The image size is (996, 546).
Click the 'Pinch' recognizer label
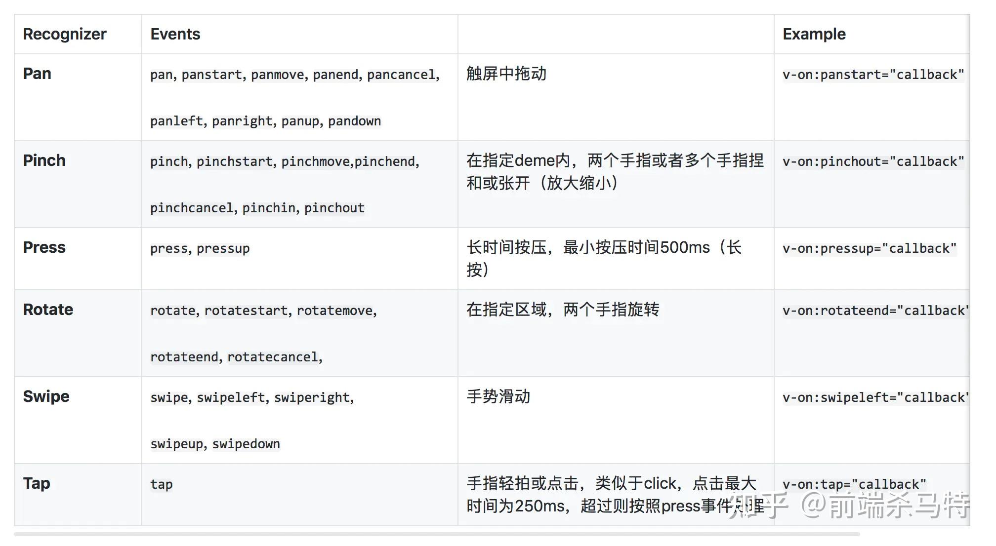(44, 160)
